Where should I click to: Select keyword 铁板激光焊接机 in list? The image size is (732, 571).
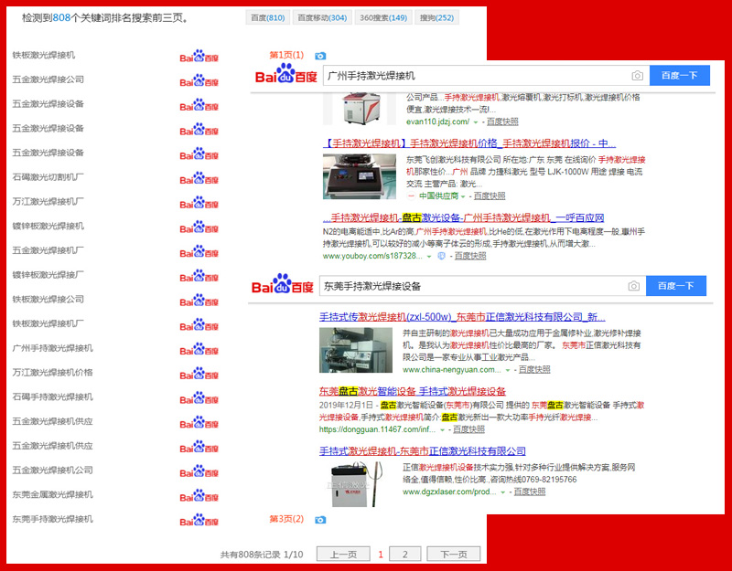pos(44,55)
